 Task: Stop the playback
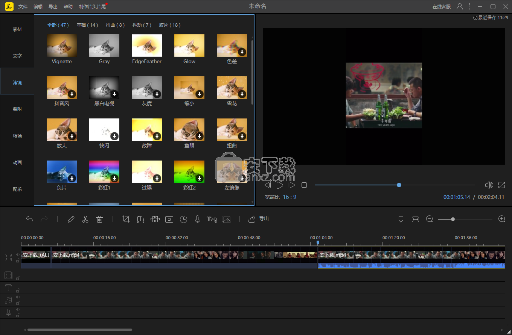pos(304,185)
